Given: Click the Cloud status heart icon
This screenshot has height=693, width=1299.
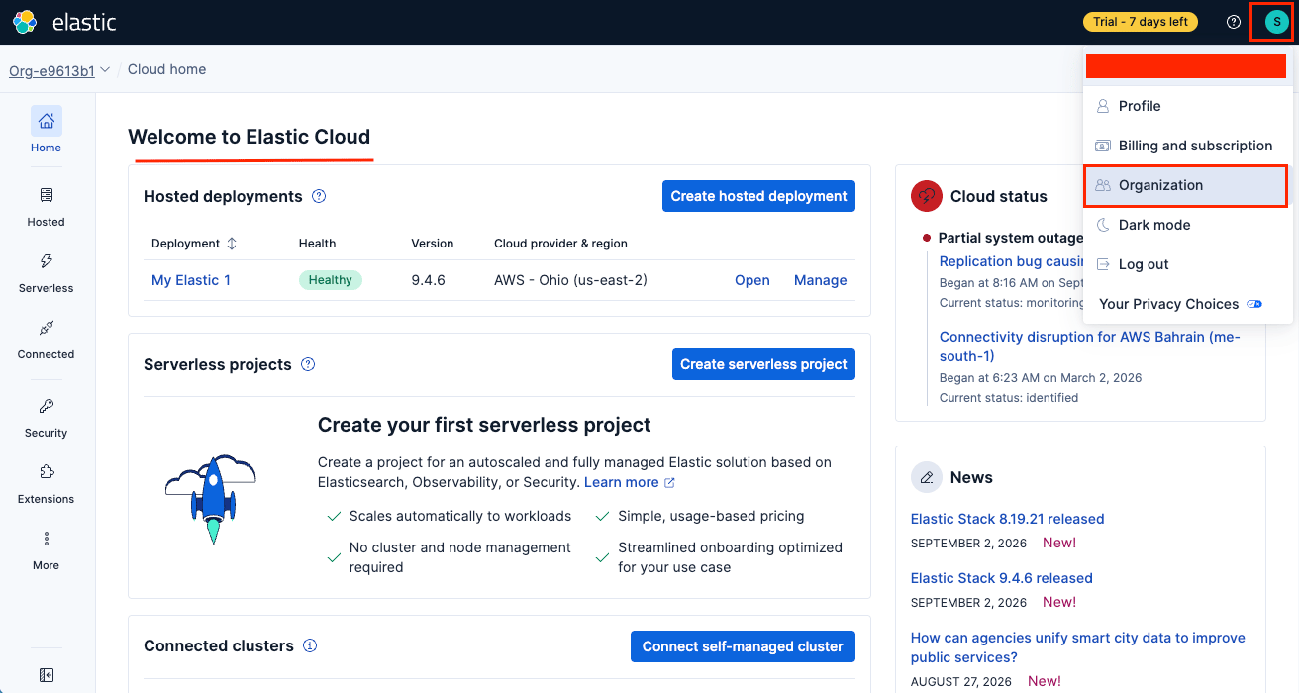Looking at the screenshot, I should click(926, 196).
